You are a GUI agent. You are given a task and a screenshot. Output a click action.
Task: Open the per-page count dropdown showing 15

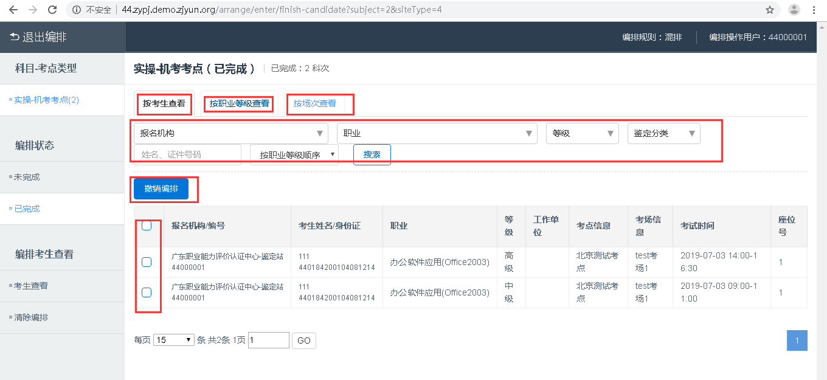tap(174, 340)
